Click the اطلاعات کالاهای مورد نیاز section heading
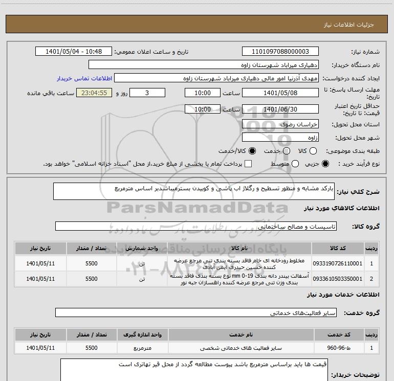 click(x=342, y=208)
